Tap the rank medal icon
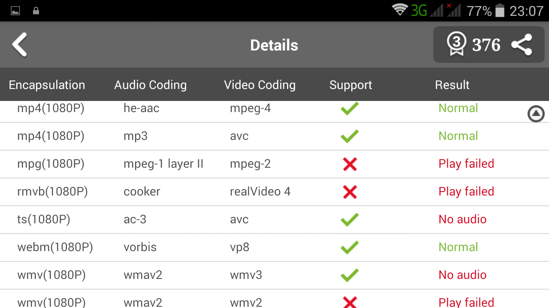Screen dimensions: 549x308 point(456,44)
